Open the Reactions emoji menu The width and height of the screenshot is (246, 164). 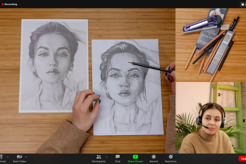(171, 157)
